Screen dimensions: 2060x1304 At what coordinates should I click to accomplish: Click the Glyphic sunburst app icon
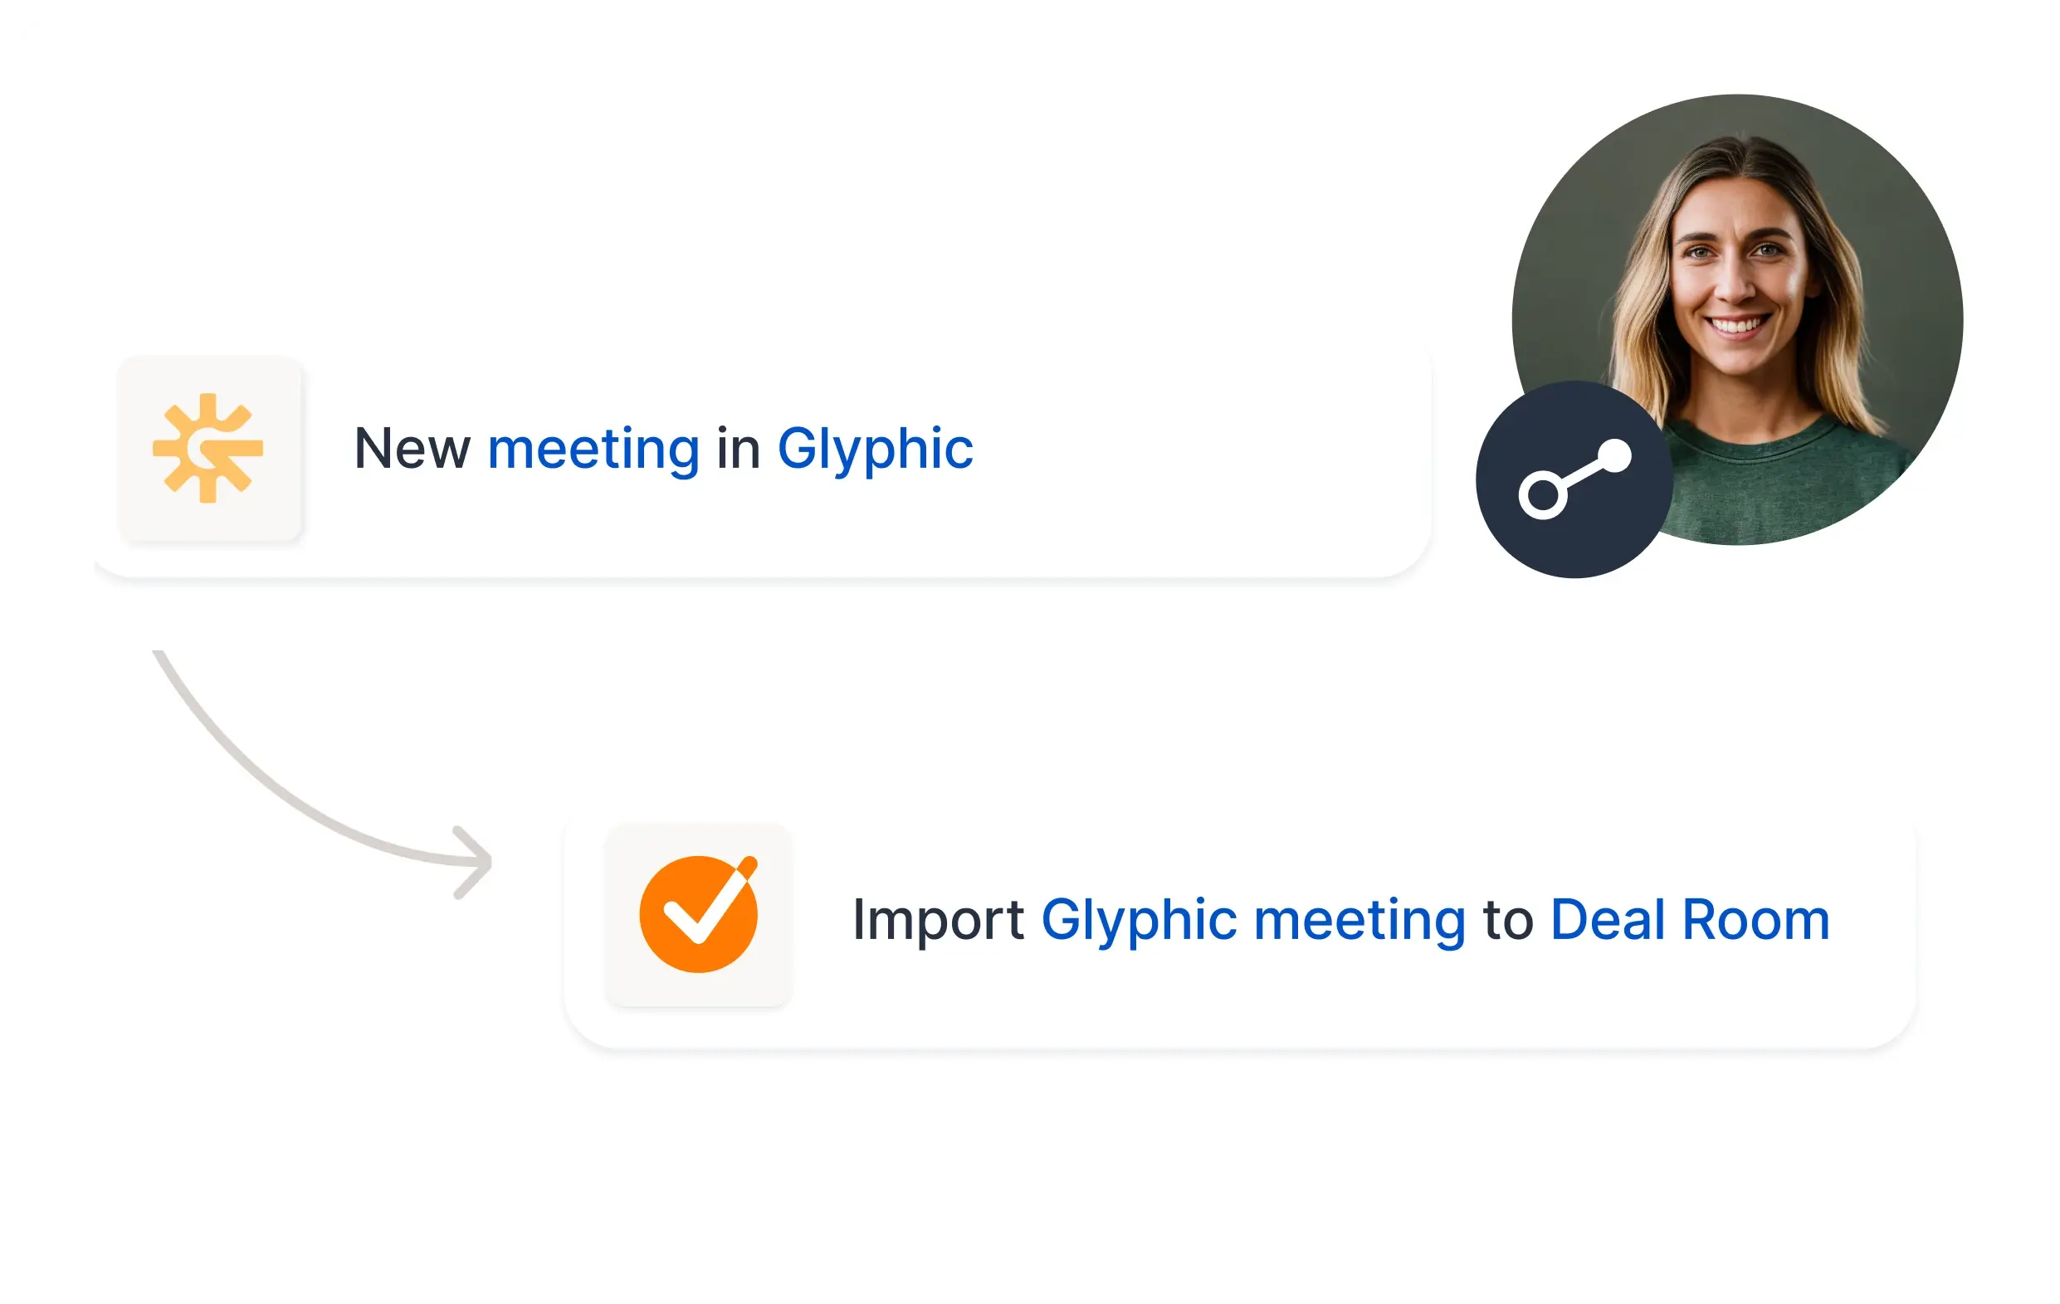[x=210, y=448]
